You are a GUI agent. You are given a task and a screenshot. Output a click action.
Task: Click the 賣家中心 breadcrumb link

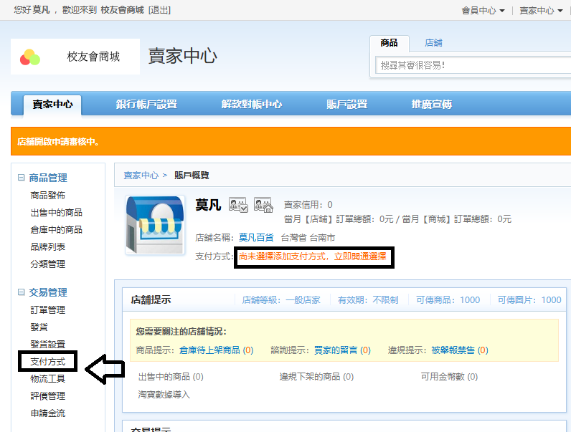tap(141, 175)
